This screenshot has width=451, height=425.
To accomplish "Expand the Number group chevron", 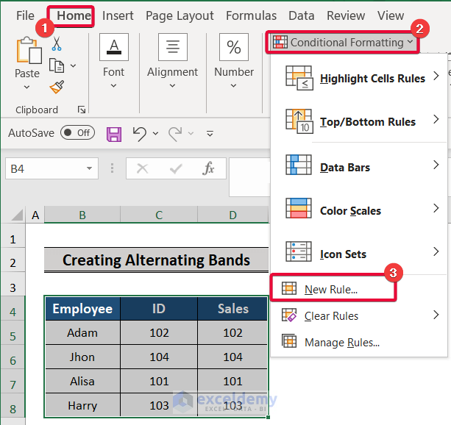I will point(233,86).
